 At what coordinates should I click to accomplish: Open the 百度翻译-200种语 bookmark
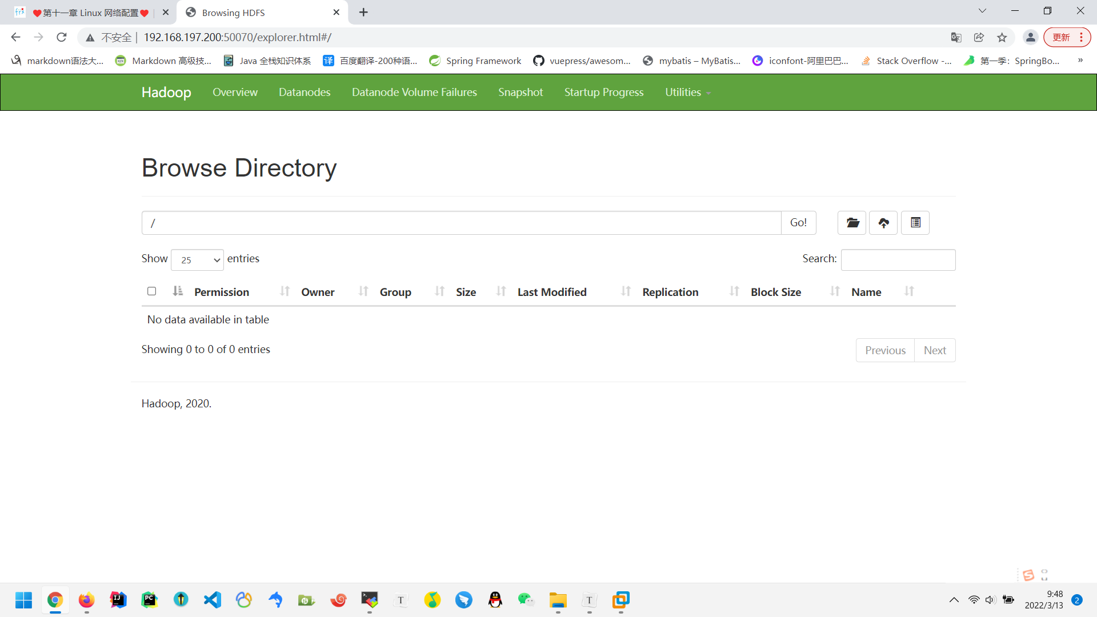click(370, 61)
